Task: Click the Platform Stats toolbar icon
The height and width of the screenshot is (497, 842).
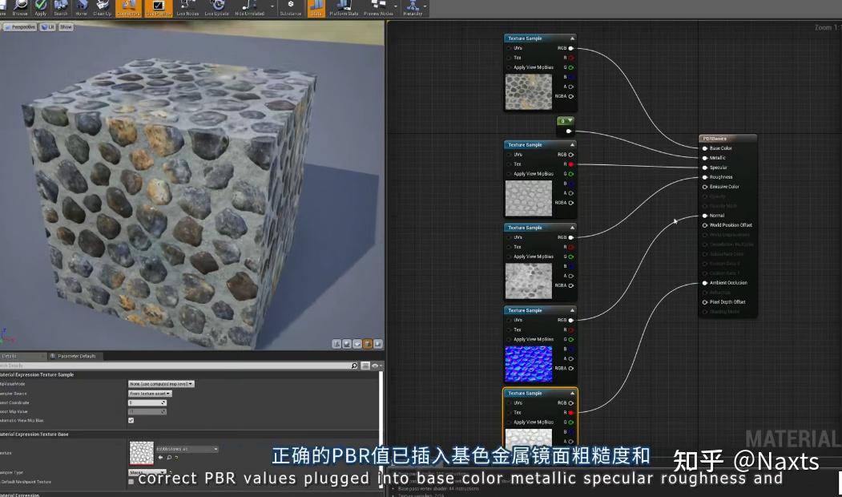Action: [x=344, y=7]
